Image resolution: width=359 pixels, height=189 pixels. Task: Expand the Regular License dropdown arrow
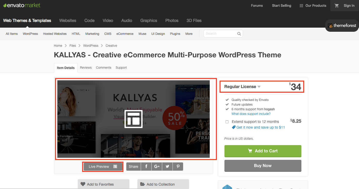[259, 87]
